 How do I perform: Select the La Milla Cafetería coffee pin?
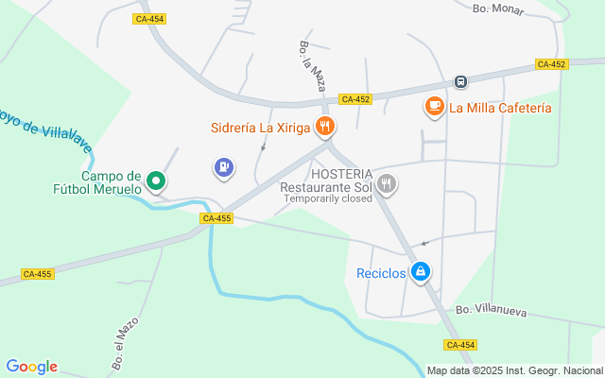[x=435, y=107]
